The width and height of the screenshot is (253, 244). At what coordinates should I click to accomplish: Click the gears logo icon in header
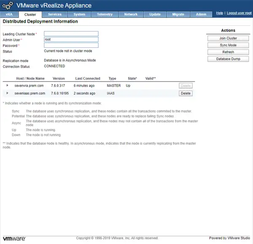click(8, 5)
